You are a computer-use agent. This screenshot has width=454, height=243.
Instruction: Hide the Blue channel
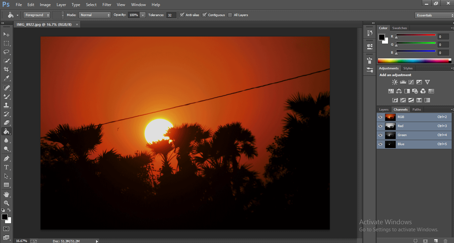[380, 144]
